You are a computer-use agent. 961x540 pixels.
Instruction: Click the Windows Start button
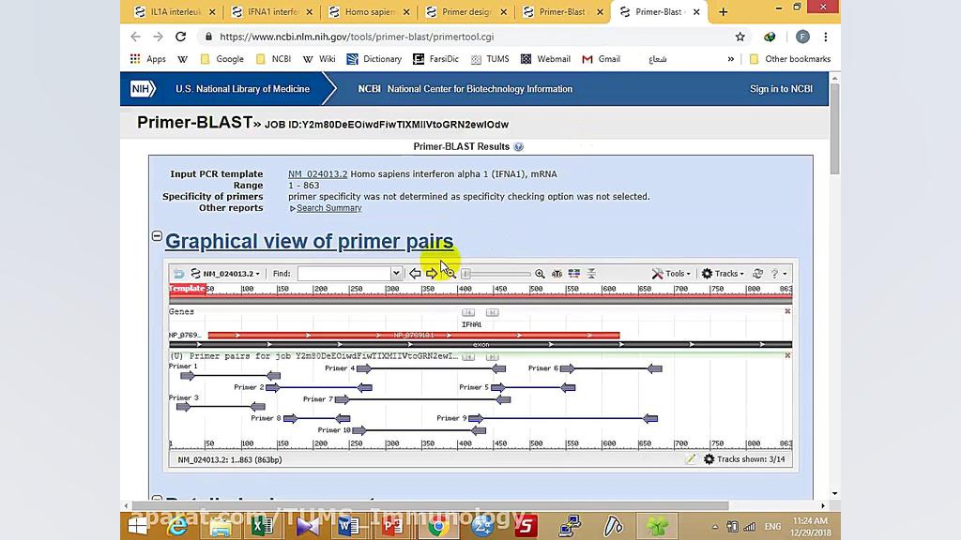point(137,526)
